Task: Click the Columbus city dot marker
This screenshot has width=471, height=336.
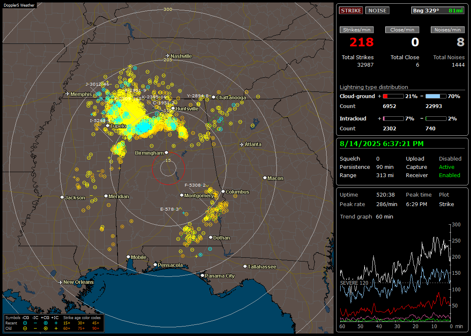Action: [x=223, y=191]
